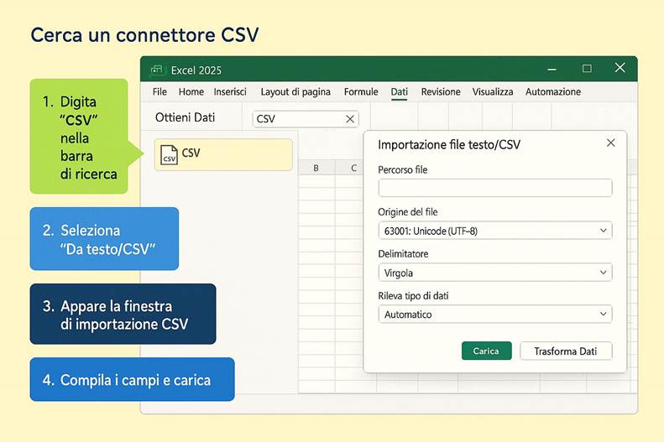Close the Excel 2025 window
This screenshot has height=442, width=664.
point(620,68)
